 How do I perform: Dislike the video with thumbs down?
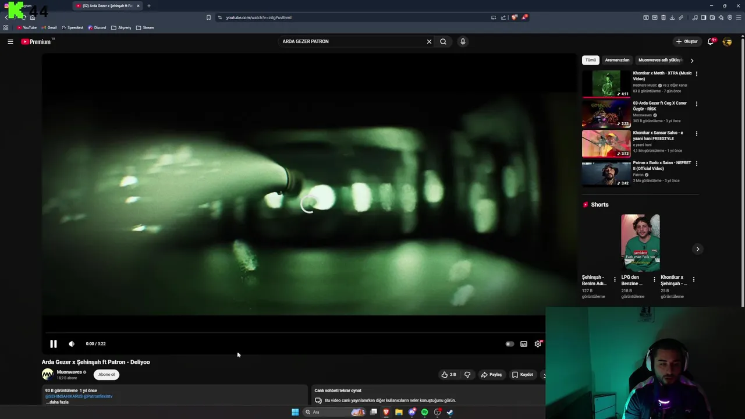tap(467, 375)
